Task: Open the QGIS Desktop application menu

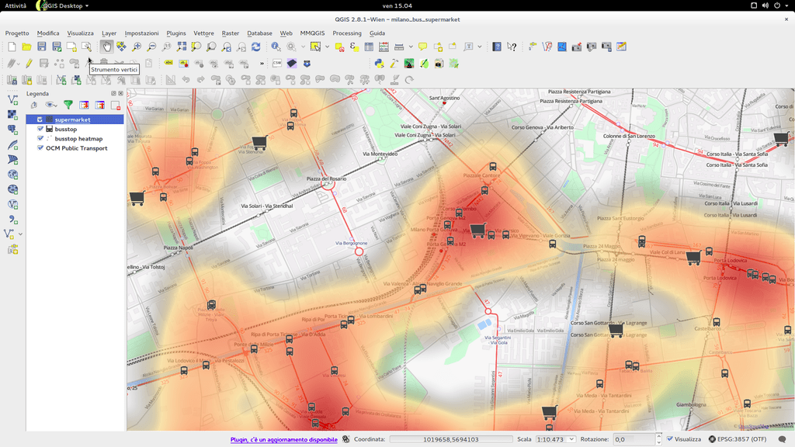Action: click(63, 5)
